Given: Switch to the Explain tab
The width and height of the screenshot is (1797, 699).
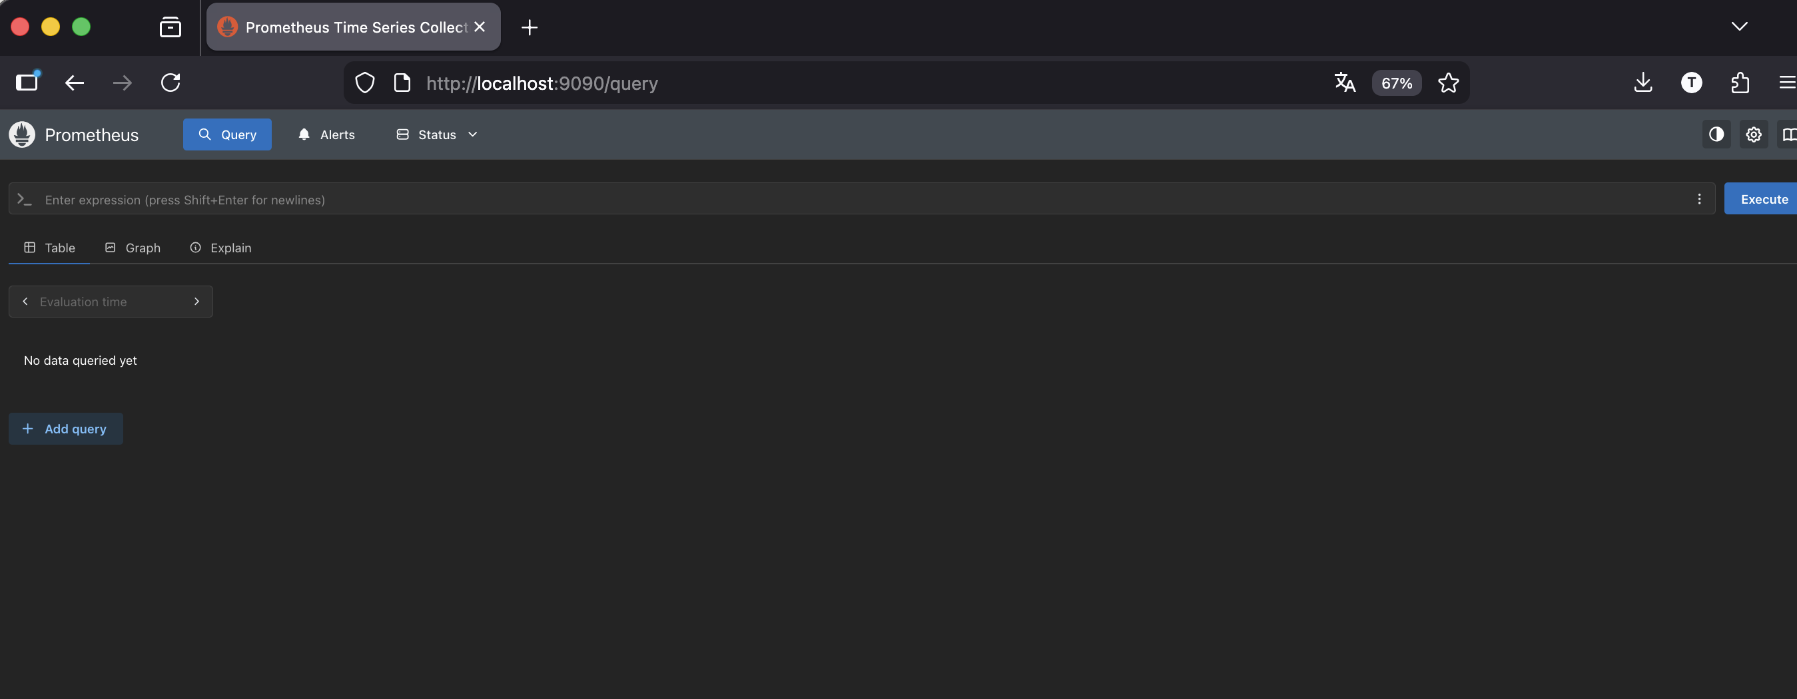Looking at the screenshot, I should click(220, 248).
